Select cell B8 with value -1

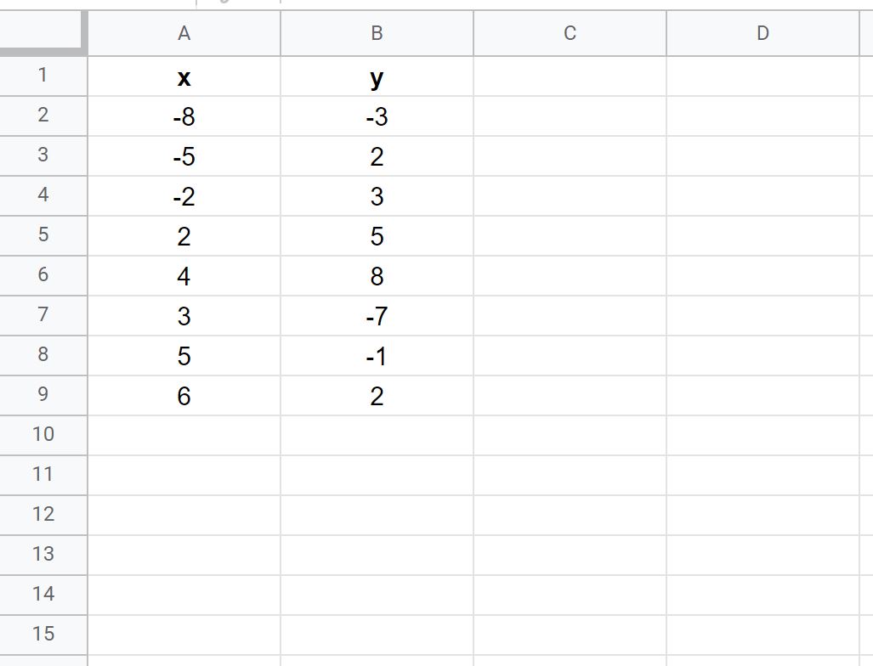377,356
